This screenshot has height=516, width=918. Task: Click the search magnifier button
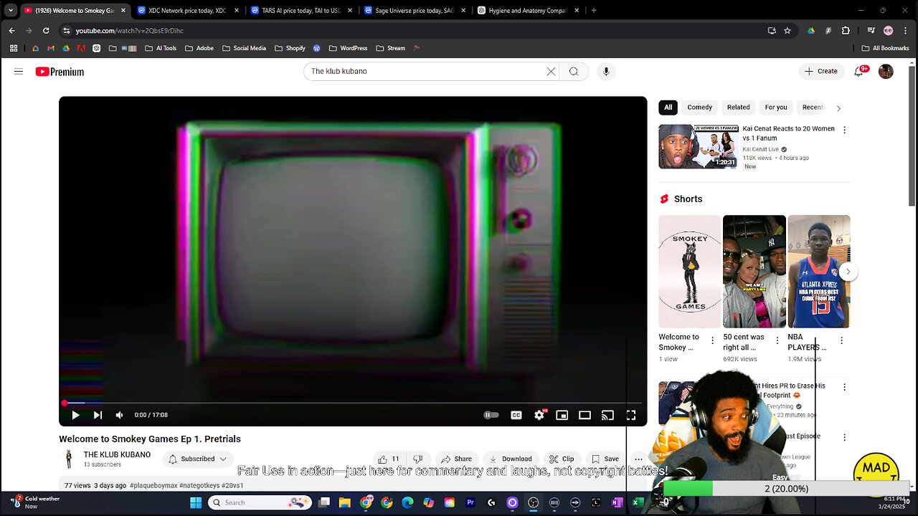pyautogui.click(x=574, y=72)
